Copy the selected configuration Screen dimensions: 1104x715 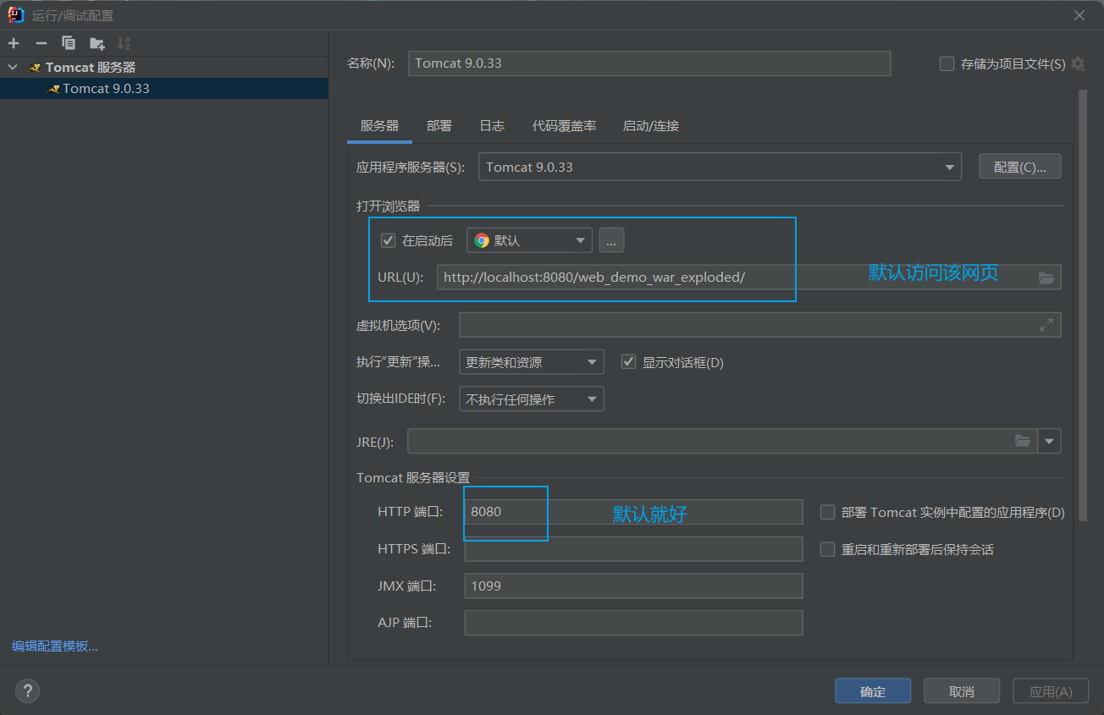69,43
